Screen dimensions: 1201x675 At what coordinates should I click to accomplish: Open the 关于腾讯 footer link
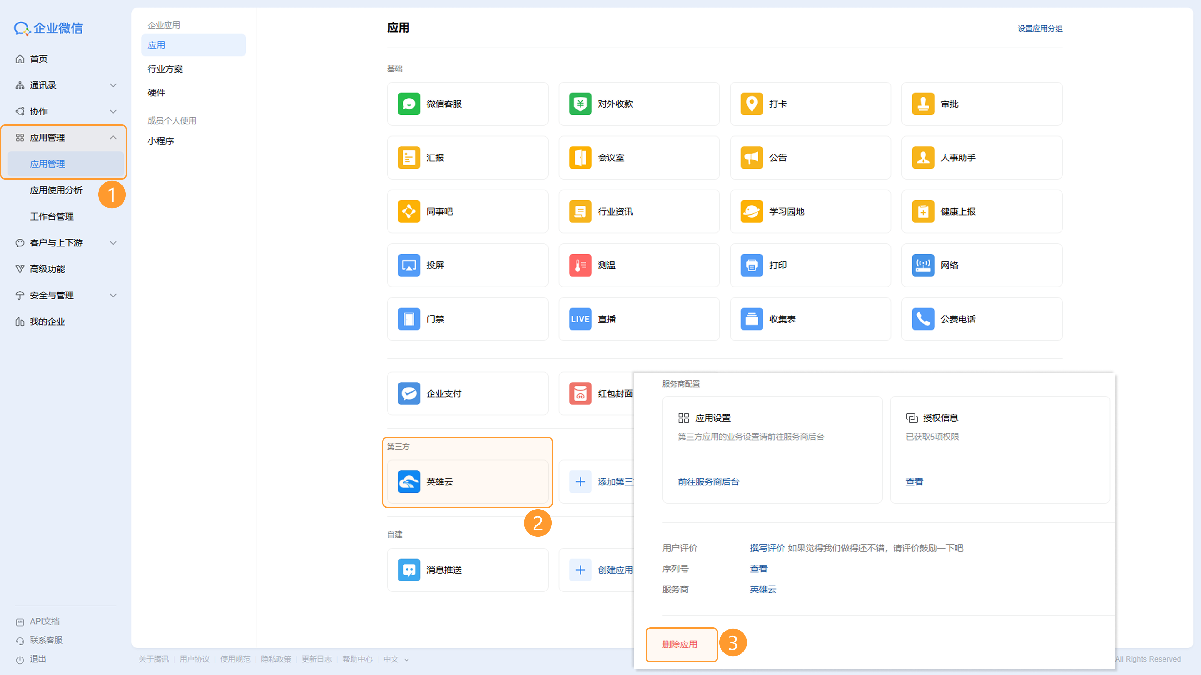tap(153, 659)
